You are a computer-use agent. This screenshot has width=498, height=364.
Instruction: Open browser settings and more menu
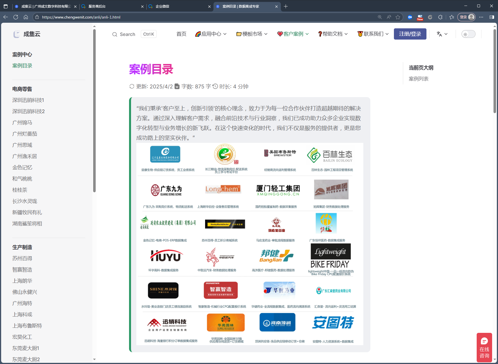481,17
